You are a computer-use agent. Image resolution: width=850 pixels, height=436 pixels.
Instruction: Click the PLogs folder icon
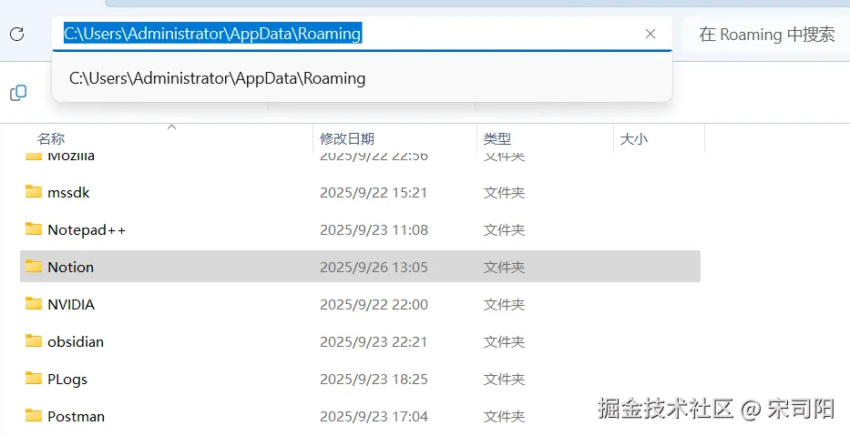point(34,379)
